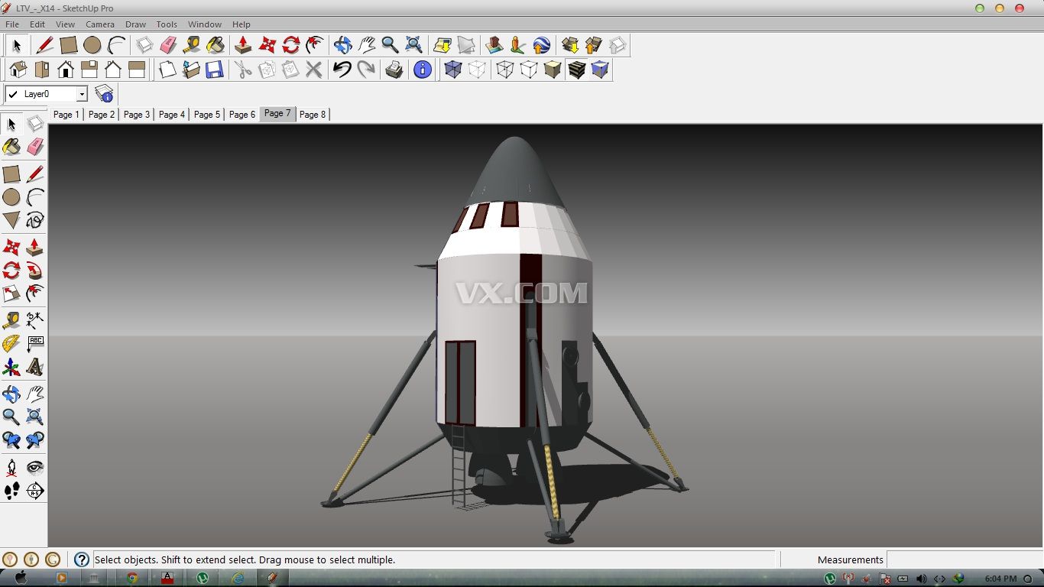Viewport: 1044px width, 587px height.
Task: Click the Get Models icon
Action: 569,45
